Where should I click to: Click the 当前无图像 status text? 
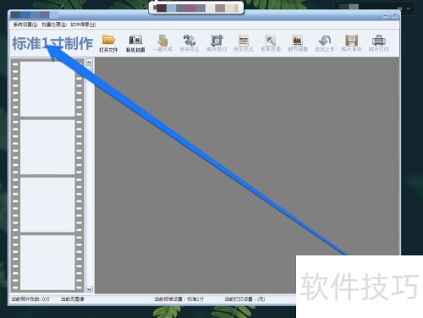(x=73, y=299)
